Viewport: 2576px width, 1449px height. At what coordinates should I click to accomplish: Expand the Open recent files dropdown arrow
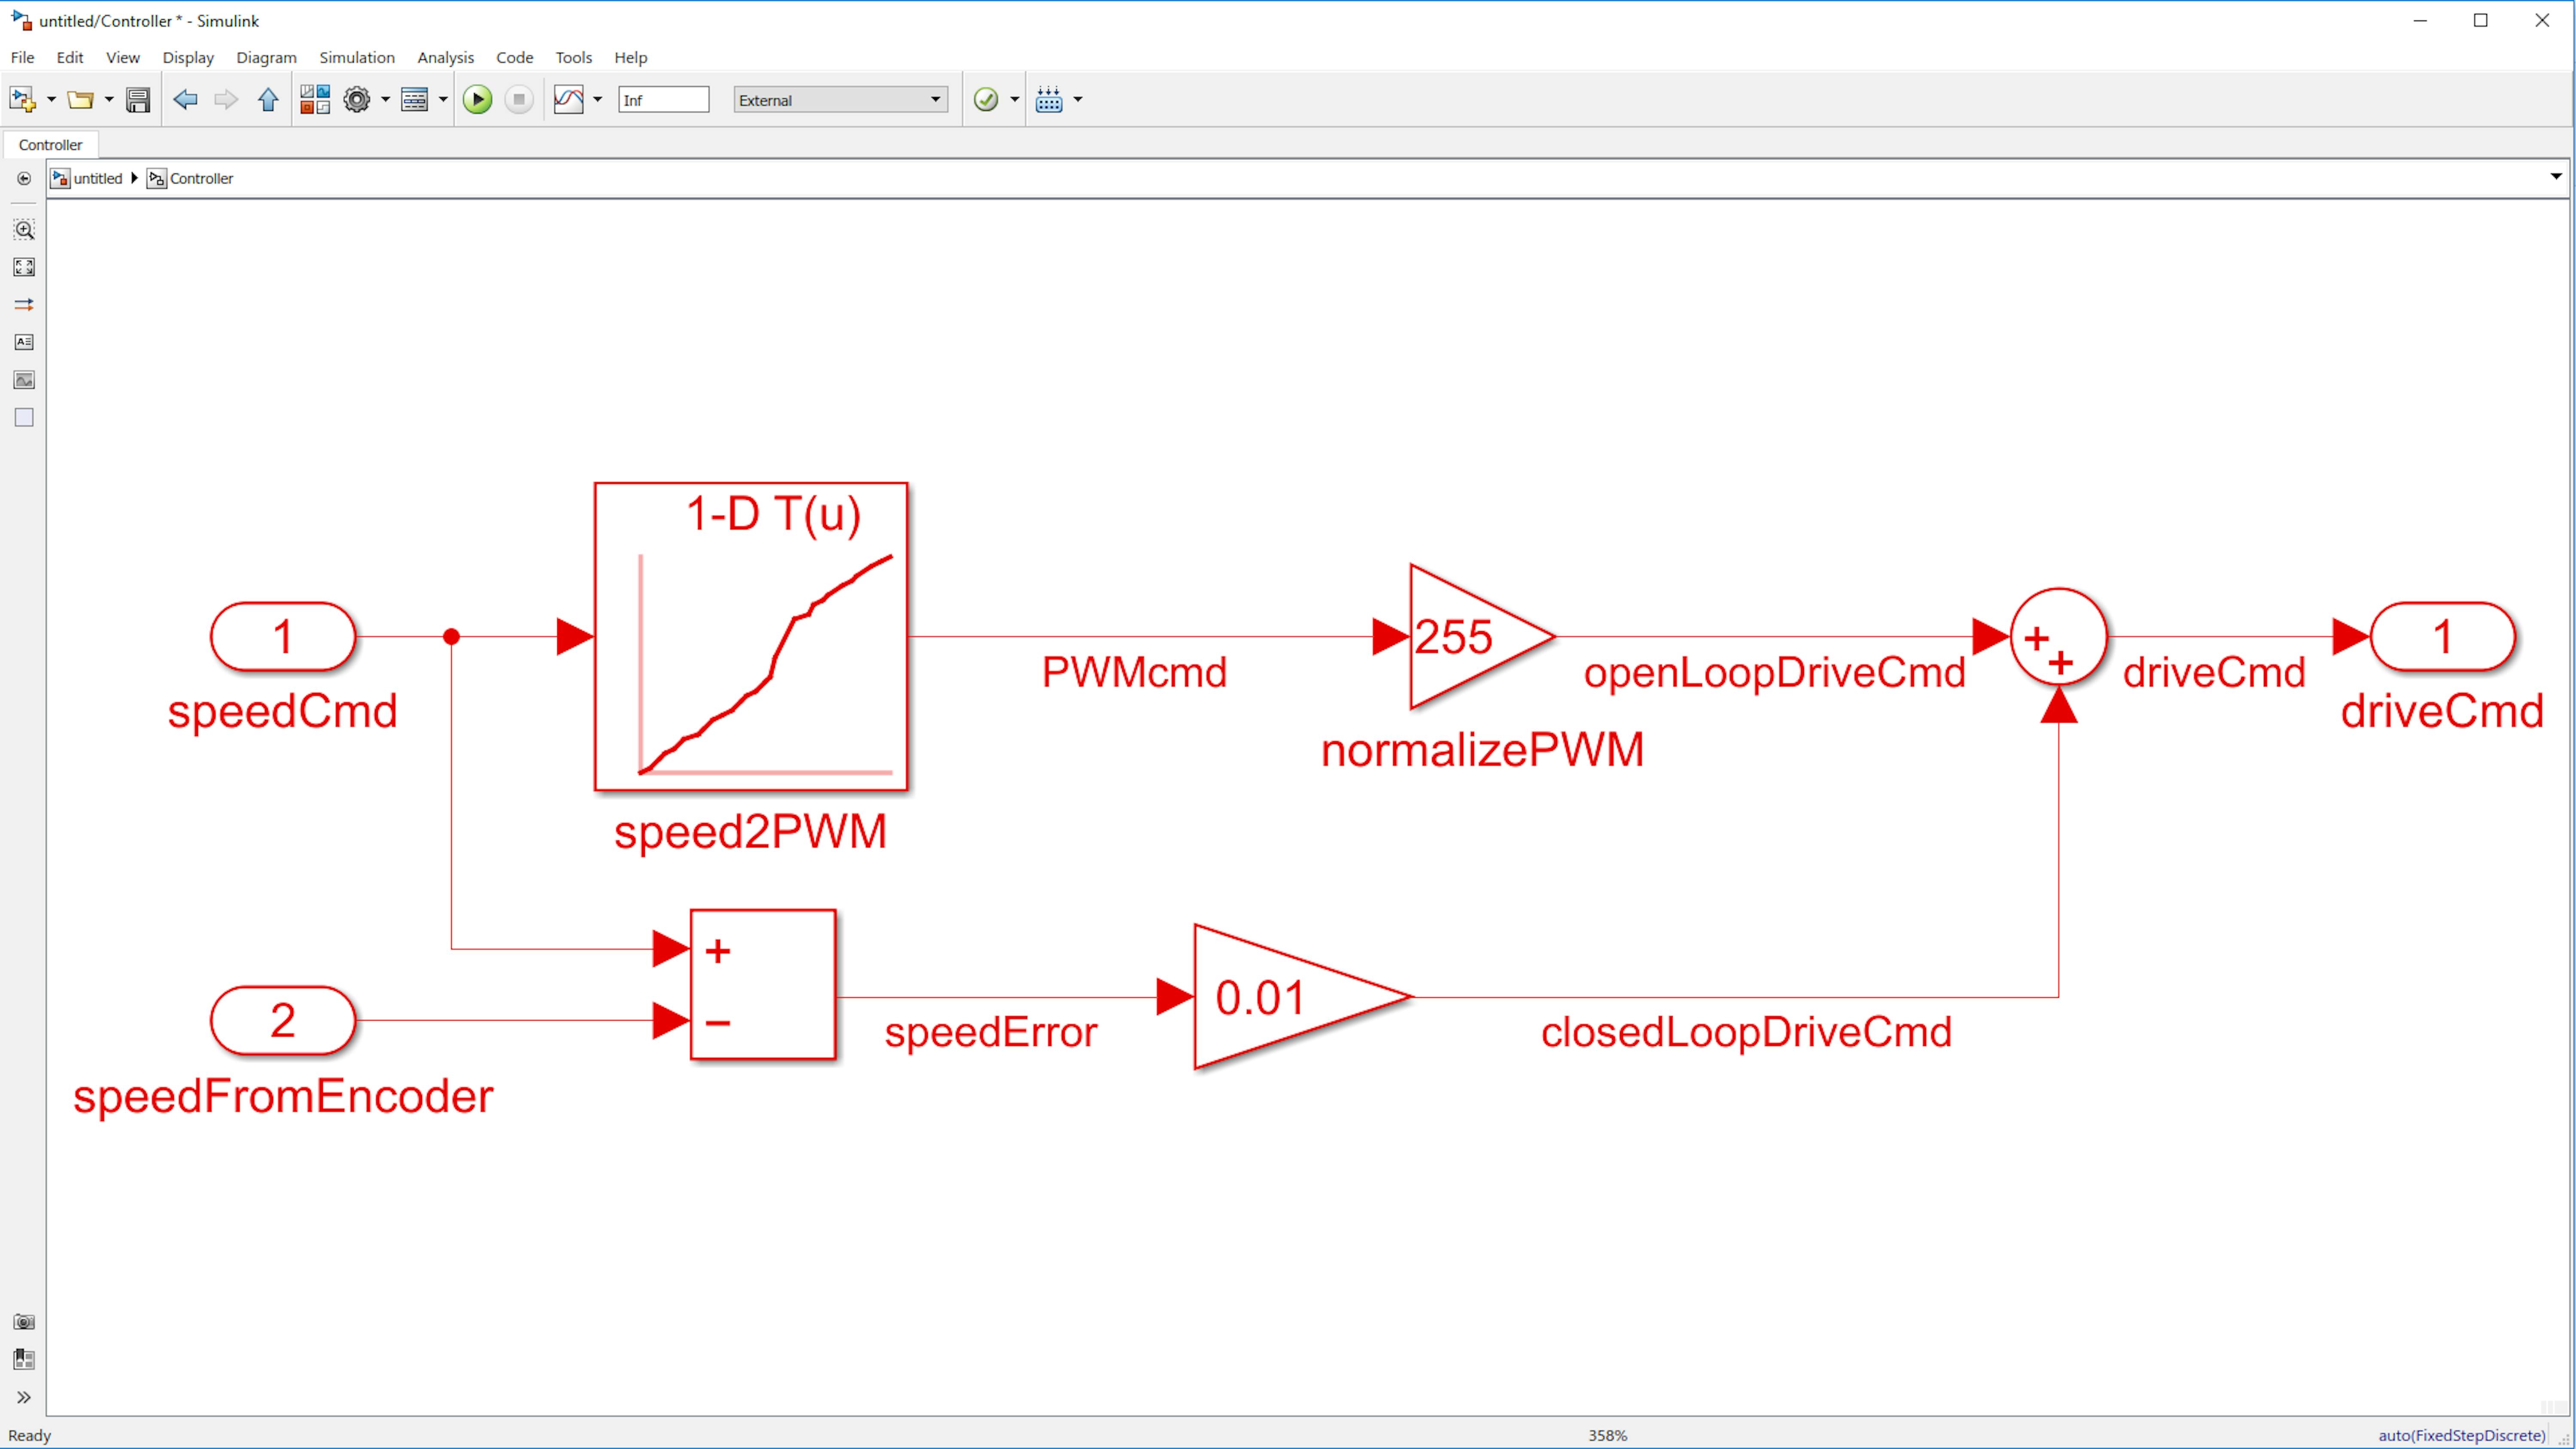coord(109,99)
